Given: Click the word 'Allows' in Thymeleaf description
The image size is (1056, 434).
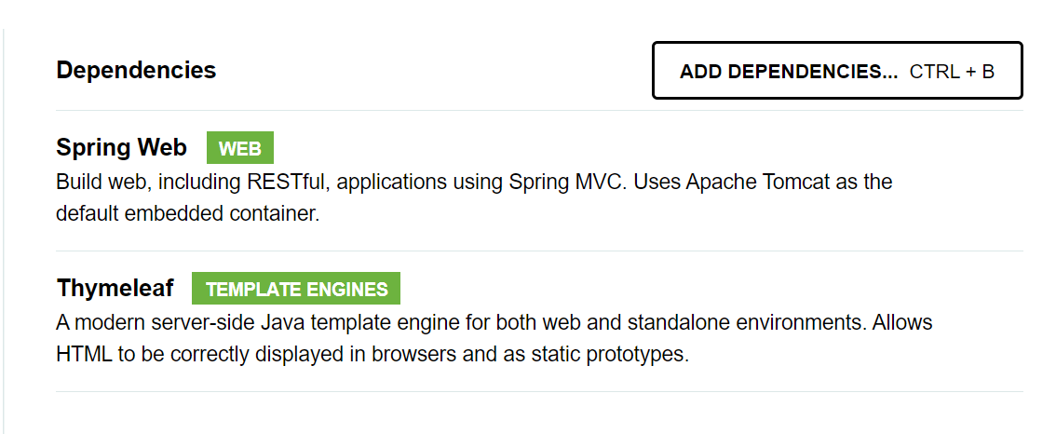Looking at the screenshot, I should (902, 323).
